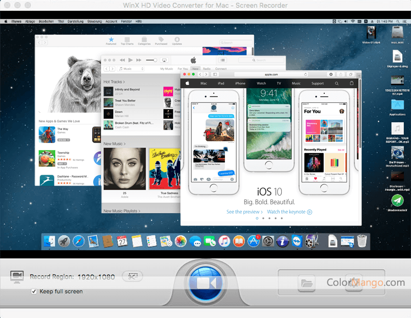This screenshot has width=411, height=318.
Task: Click the Trash icon in the Dock
Action: pos(362,241)
